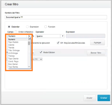Viewport: 112px width, 105px height.
Task: Select the Estandar radio button
Action: point(9,27)
